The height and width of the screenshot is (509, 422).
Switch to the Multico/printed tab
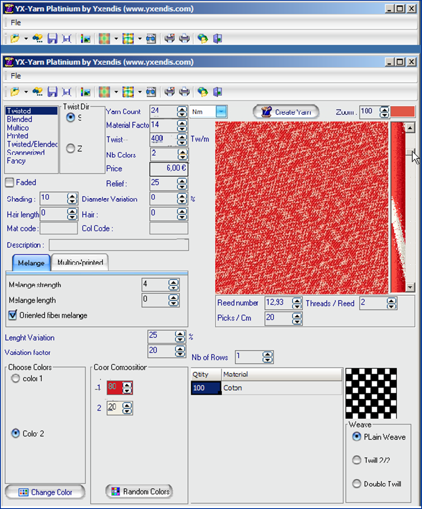[80, 262]
